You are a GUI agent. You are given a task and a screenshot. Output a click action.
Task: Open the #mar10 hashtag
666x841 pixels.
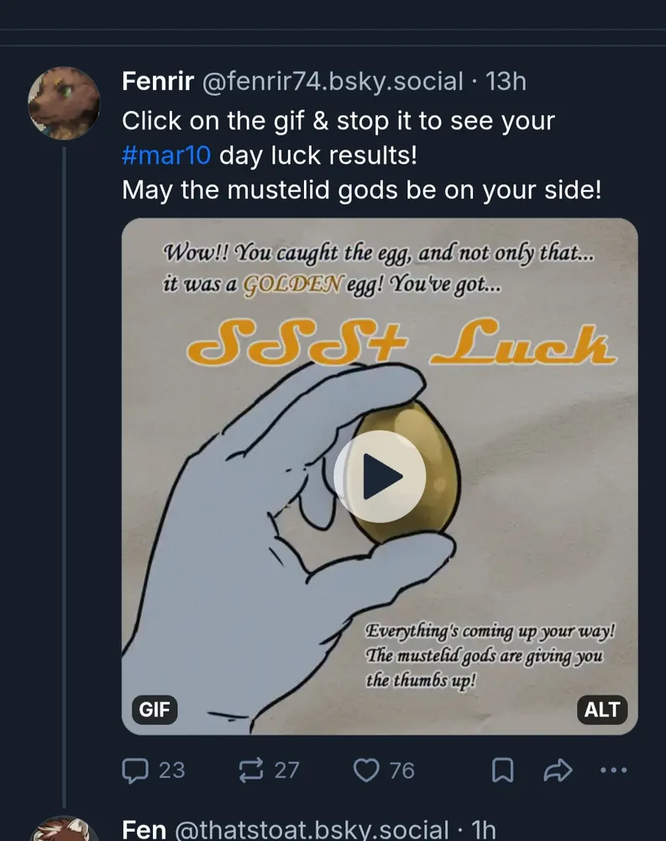click(x=166, y=156)
